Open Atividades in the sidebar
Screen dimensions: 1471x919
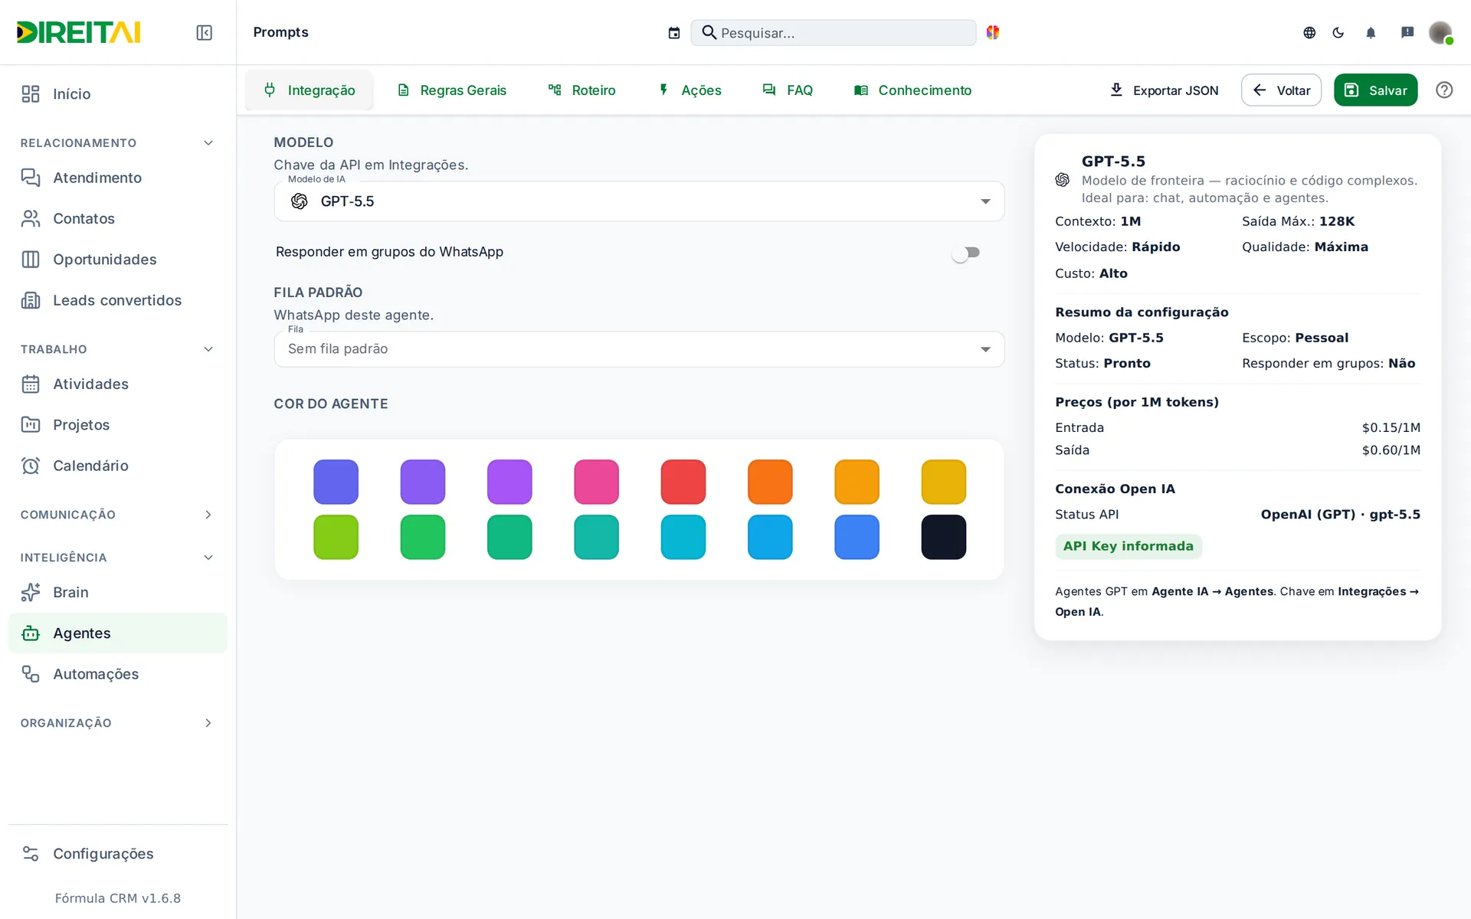tap(117, 384)
